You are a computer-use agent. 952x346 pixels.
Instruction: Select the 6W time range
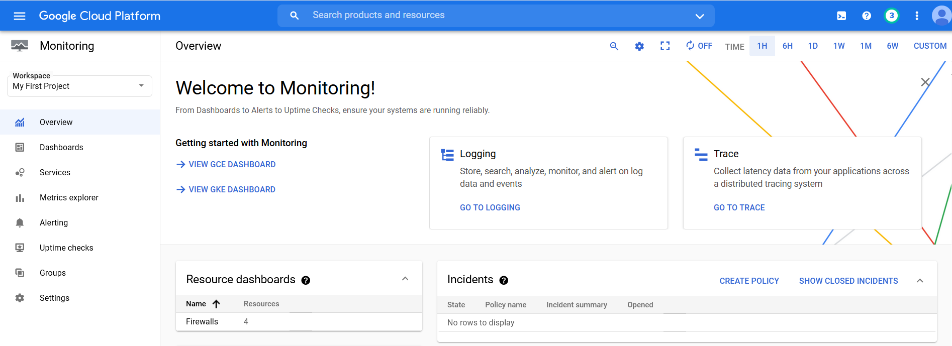tap(893, 46)
